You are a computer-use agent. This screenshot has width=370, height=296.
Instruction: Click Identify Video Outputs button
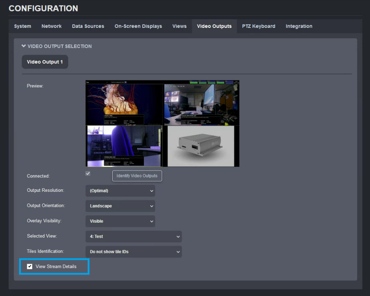[137, 176]
